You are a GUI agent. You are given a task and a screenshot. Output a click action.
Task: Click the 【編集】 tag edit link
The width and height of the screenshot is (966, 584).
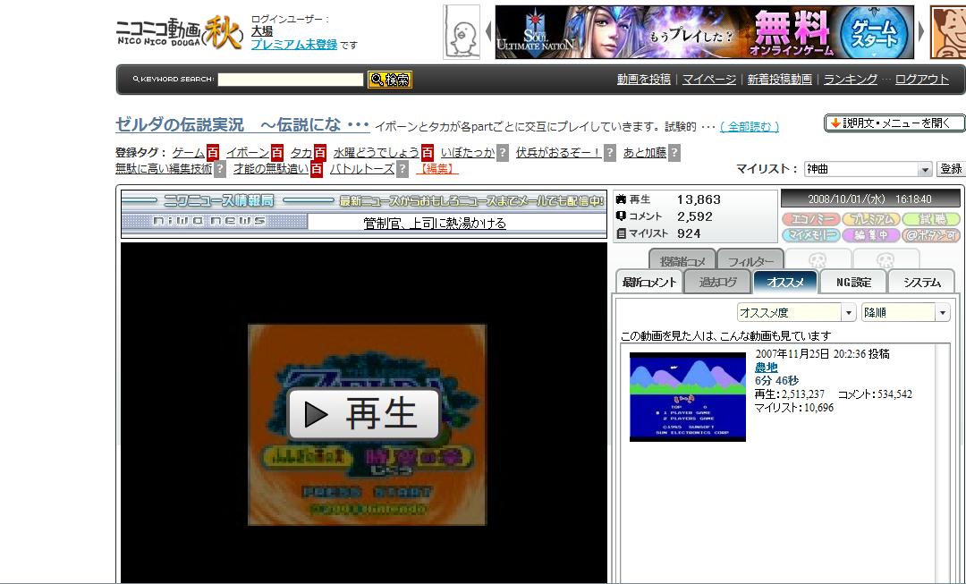tap(436, 169)
